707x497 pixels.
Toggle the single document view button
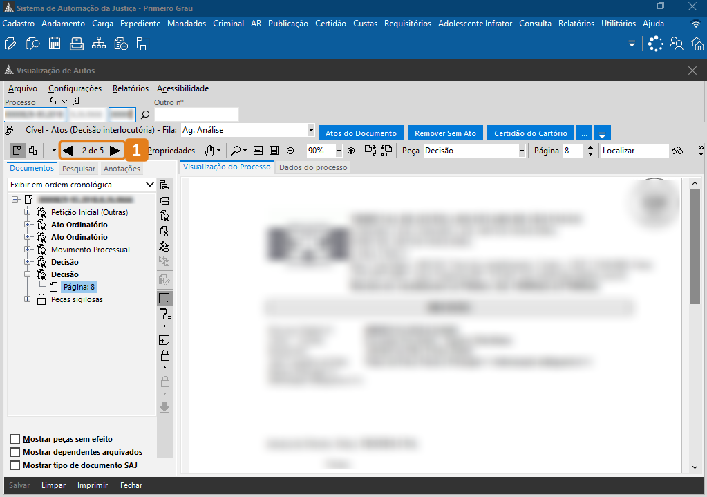coord(17,150)
